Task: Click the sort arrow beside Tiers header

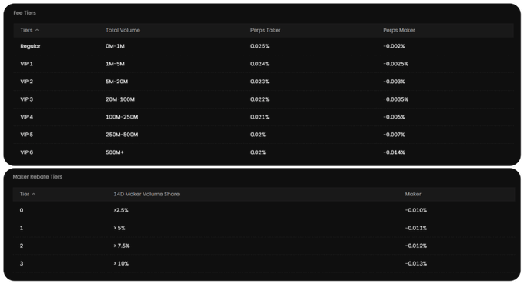Action: (37, 30)
